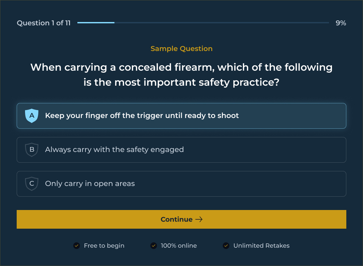363x266 pixels.
Task: Choose Always carry with the safety engaged
Action: coord(181,150)
